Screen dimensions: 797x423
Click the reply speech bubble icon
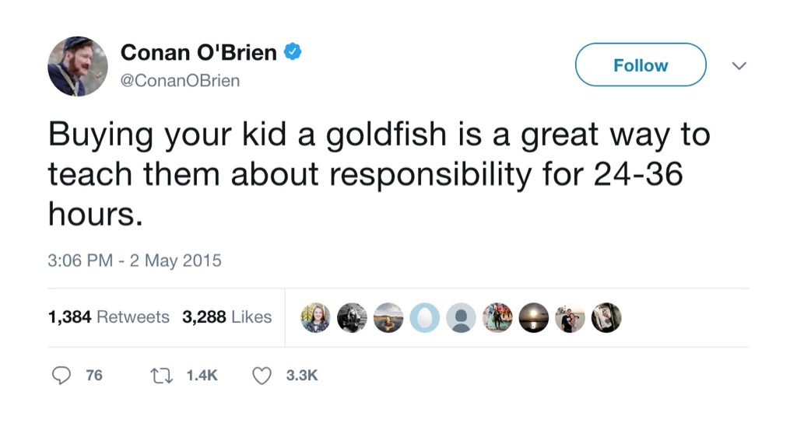click(61, 376)
